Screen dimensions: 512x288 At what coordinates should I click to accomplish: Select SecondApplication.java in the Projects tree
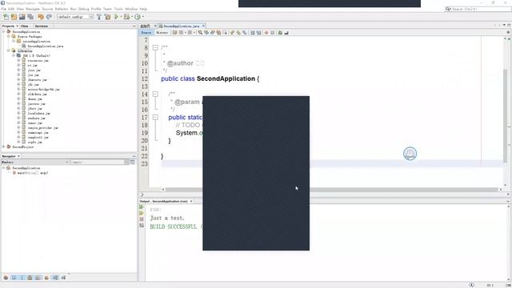[x=46, y=46]
